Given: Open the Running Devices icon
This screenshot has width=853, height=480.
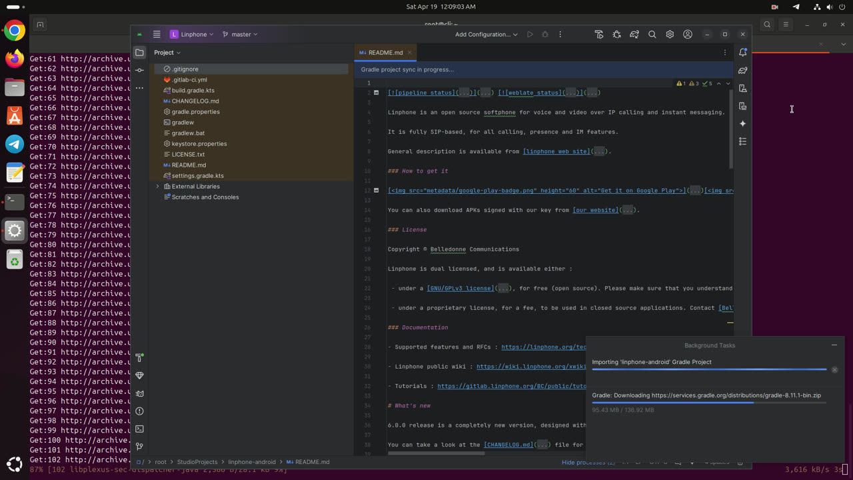Looking at the screenshot, I should [x=742, y=106].
